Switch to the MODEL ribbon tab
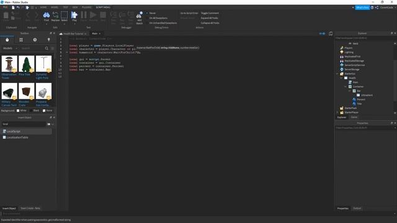This screenshot has width=397, height=223. click(55, 7)
